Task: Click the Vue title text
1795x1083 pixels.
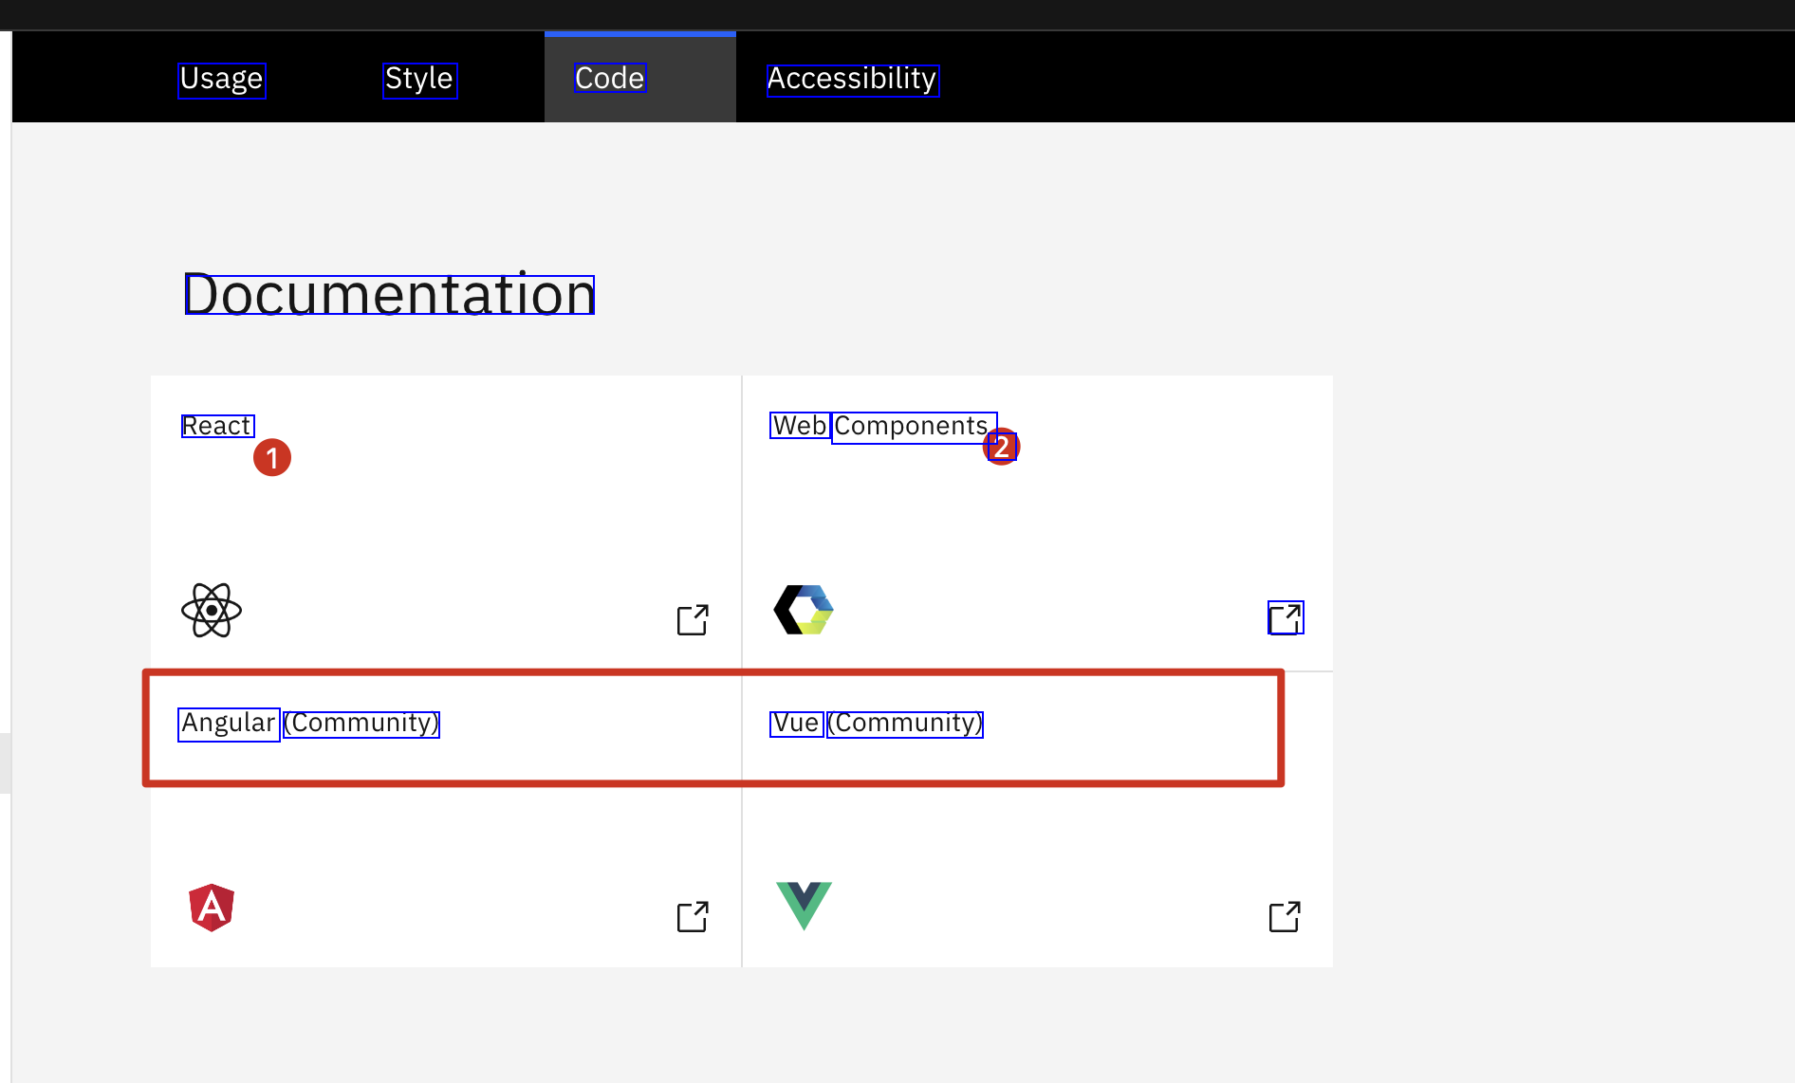Action: click(x=796, y=724)
